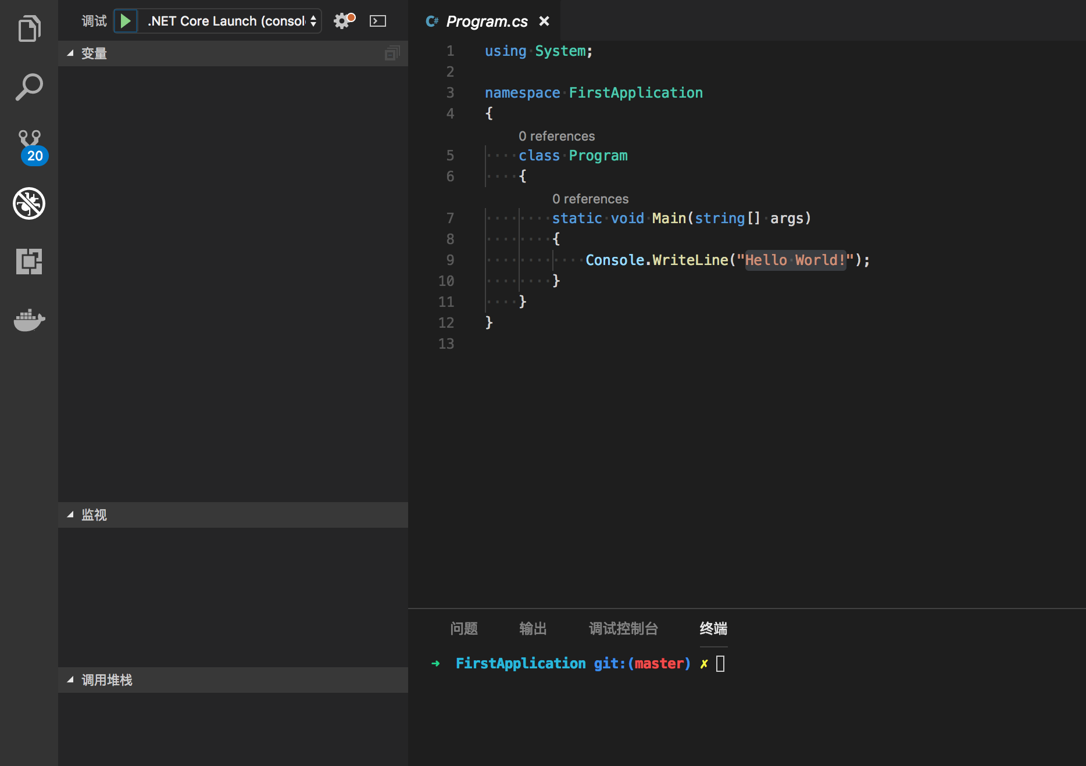This screenshot has width=1086, height=766.
Task: Collapse the 变量 section
Action: click(233, 53)
